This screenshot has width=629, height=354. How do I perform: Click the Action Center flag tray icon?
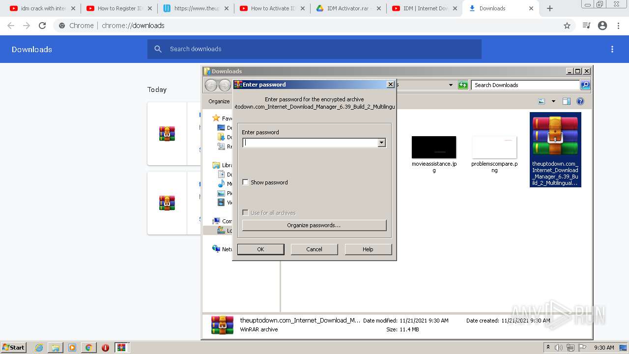(582, 348)
